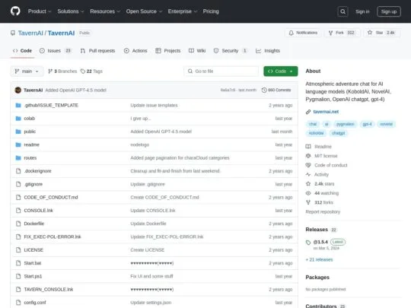Click the readme folder icon
This screenshot has width=411, height=308.
(18, 144)
